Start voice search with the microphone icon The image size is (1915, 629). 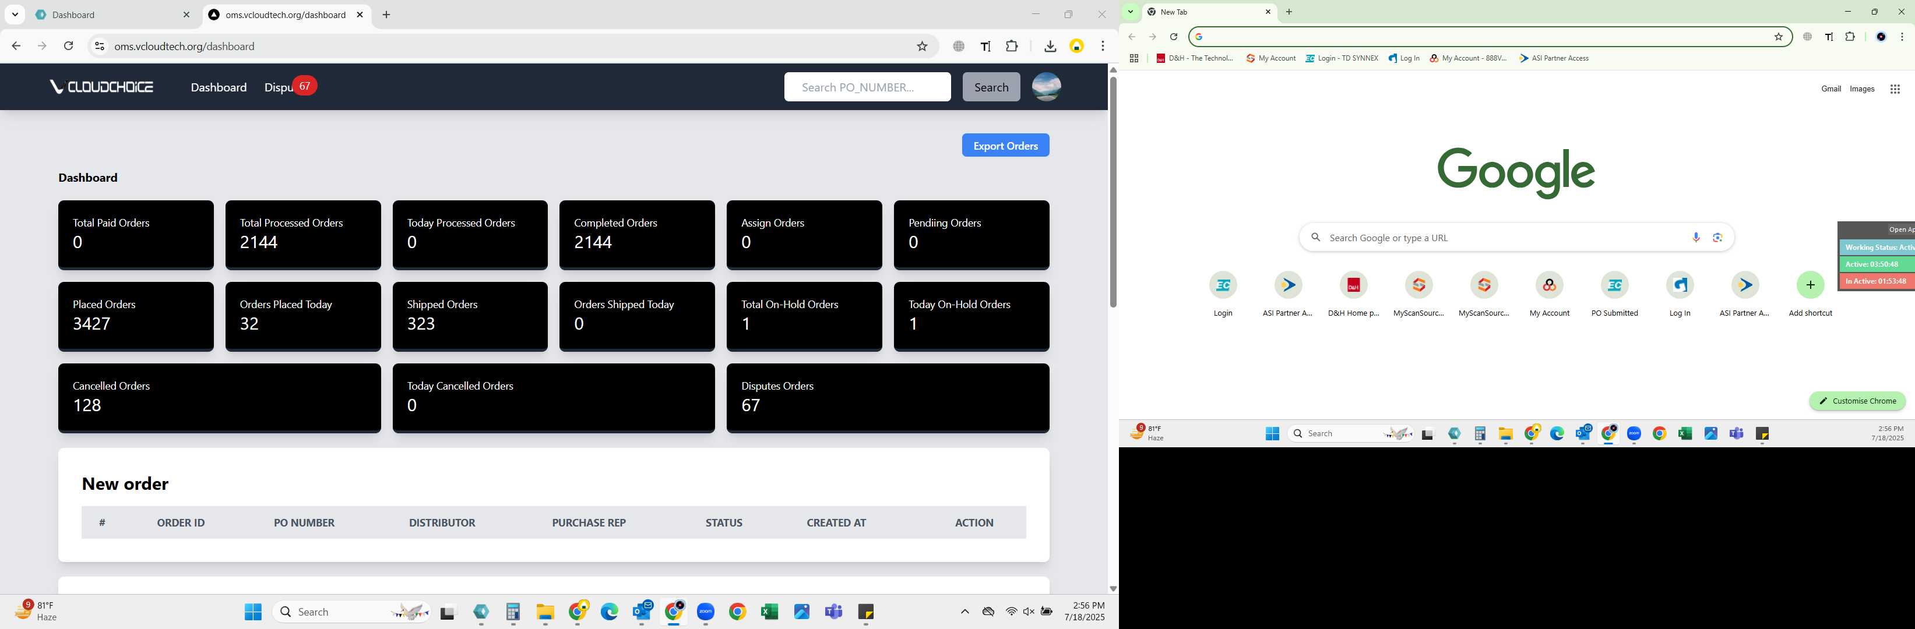pos(1696,238)
